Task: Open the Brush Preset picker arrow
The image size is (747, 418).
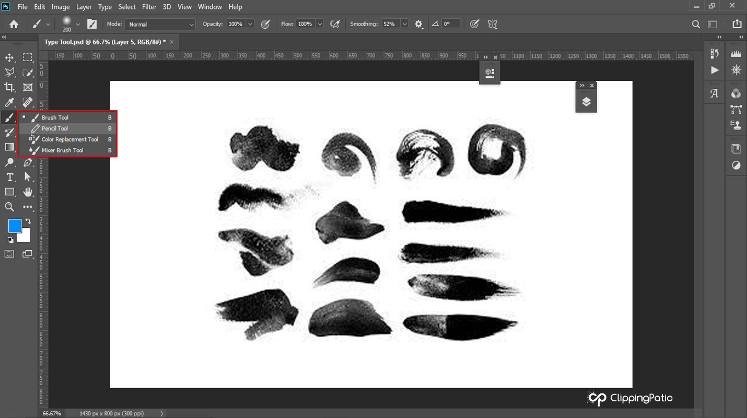Action: [78, 24]
